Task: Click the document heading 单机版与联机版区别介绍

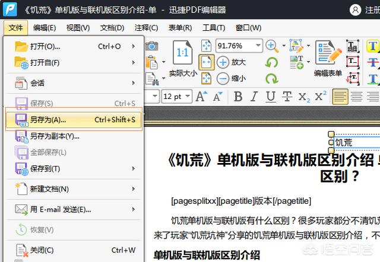Action: click(207, 255)
